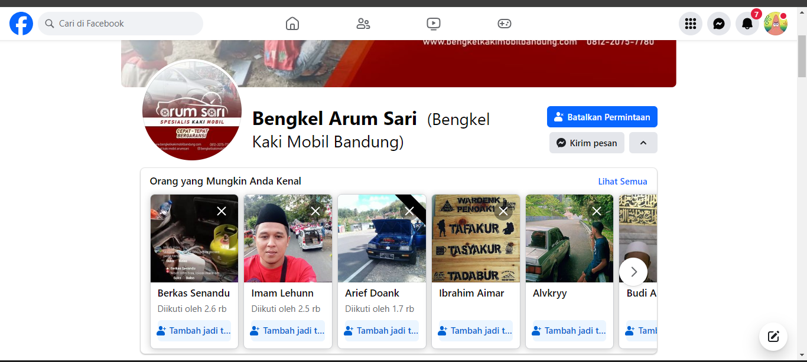Screen dimensions: 807x362
Task: Open the Lihat Semua link
Action: point(623,182)
